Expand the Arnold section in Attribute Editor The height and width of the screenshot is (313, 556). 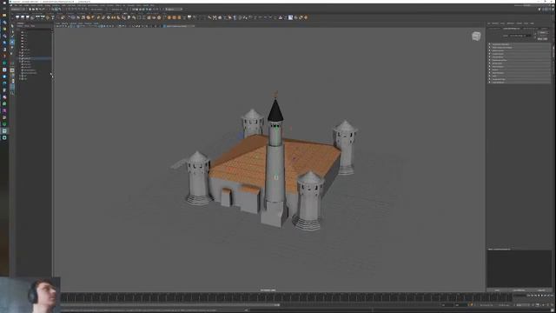[520, 70]
